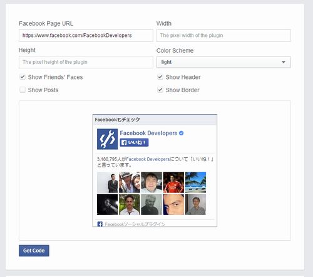
Task: Click the Facebook logo in the plugin footer
Action: [100, 224]
